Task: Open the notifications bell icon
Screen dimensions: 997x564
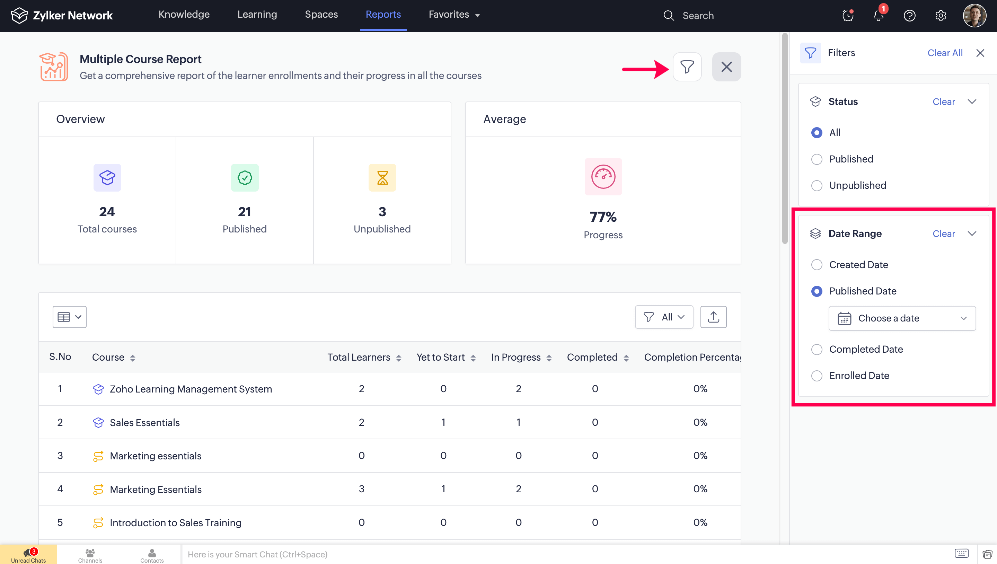Action: tap(879, 16)
